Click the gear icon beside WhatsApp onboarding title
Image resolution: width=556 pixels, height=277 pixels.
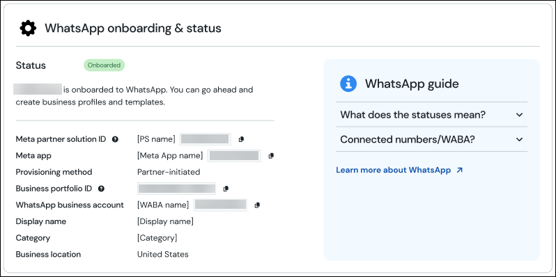click(28, 29)
